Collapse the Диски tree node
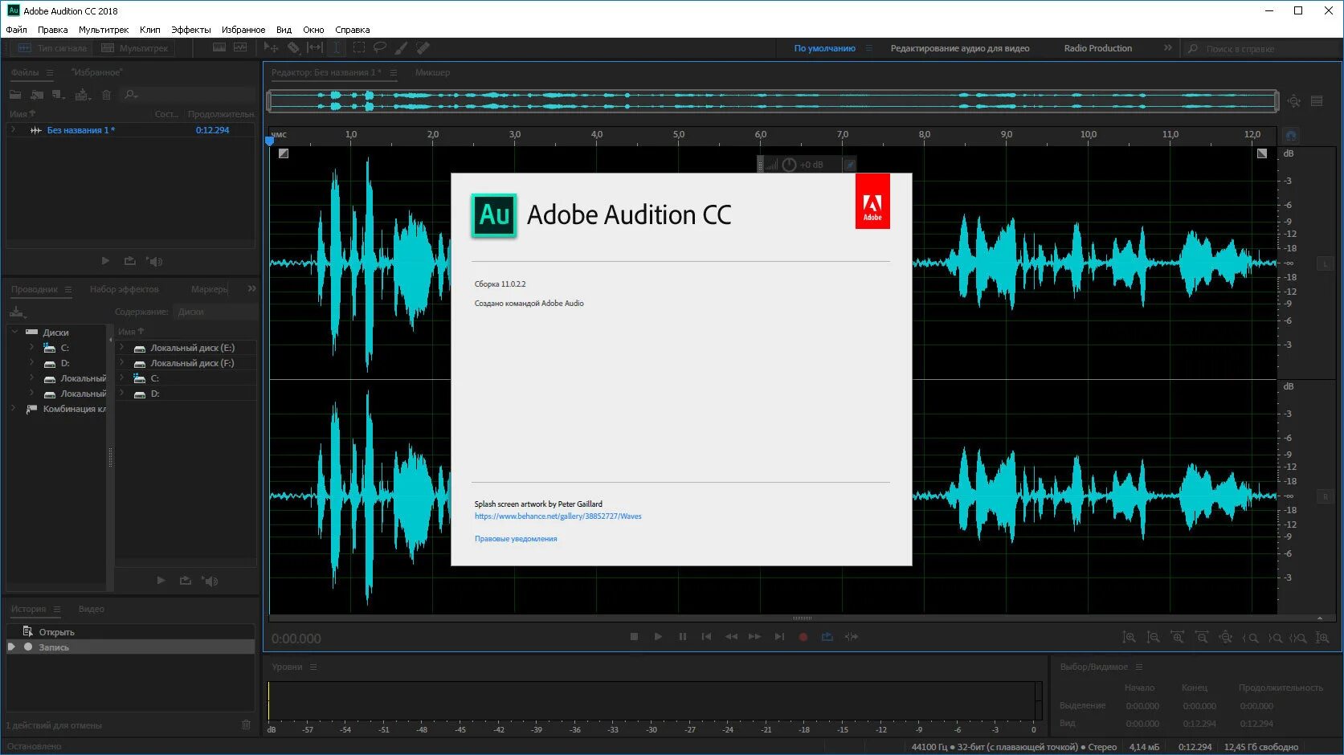The image size is (1344, 755). click(14, 332)
